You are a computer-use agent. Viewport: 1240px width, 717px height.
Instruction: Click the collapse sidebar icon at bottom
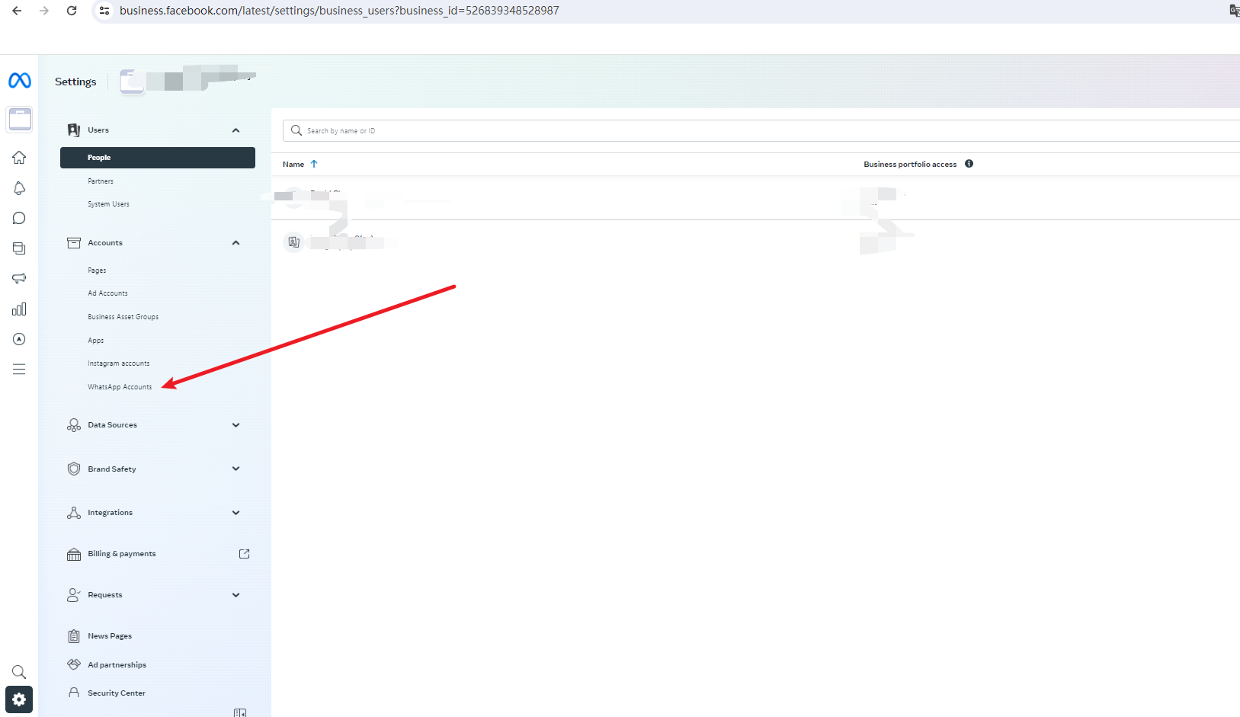[x=240, y=713]
